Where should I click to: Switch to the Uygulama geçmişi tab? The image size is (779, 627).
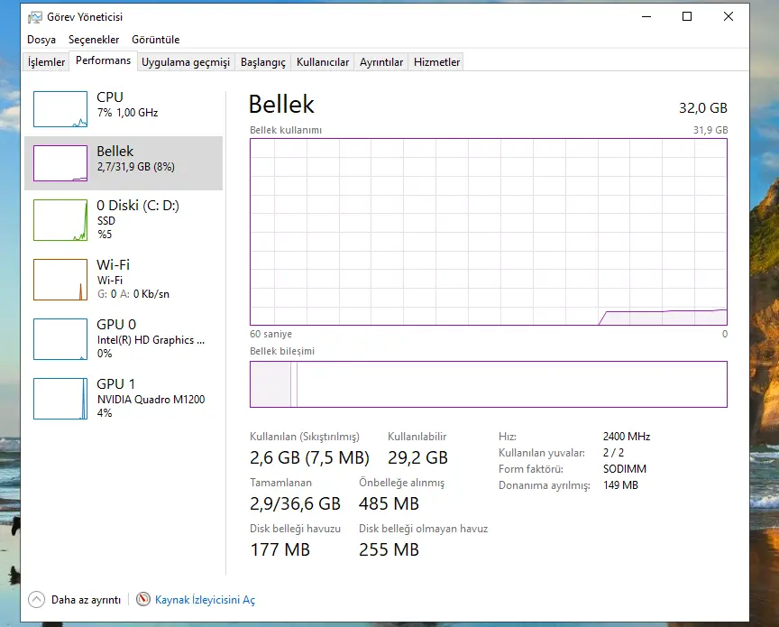click(x=186, y=62)
